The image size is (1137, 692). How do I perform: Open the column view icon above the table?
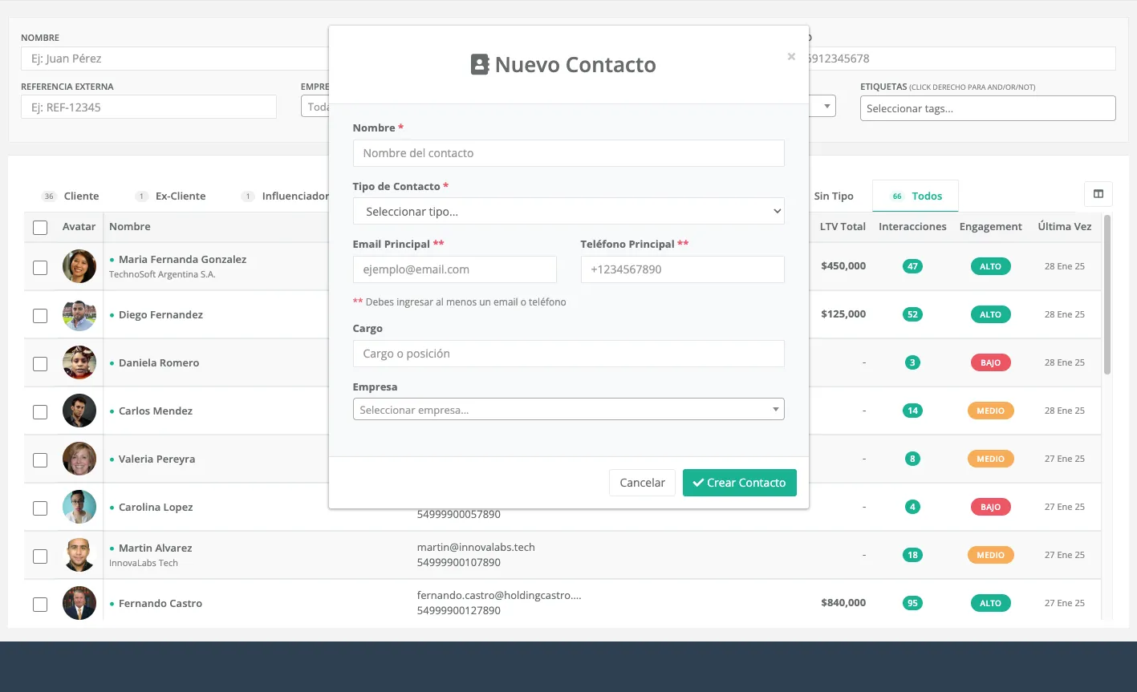click(x=1098, y=193)
